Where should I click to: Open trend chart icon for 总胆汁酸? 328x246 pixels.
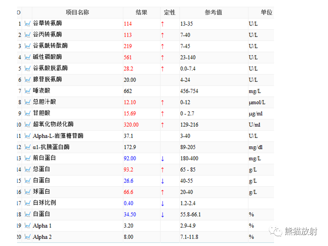27,102
